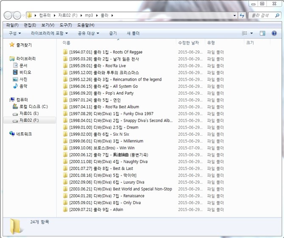Click folder icon of 브로스(Bros) - Win Win
Screen dimensions: 284x238
pyautogui.click(x=65, y=148)
